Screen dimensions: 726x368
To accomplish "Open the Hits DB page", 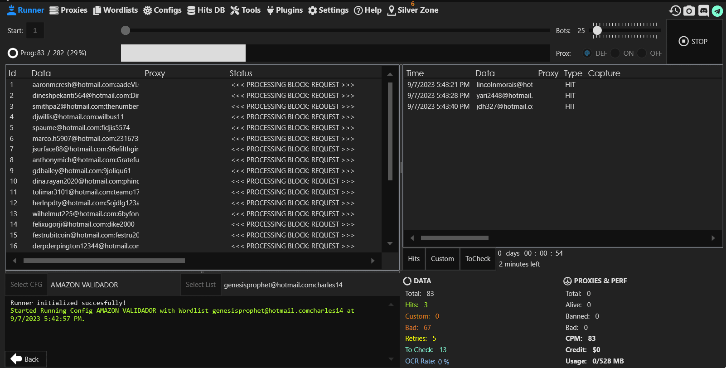I will pyautogui.click(x=206, y=10).
